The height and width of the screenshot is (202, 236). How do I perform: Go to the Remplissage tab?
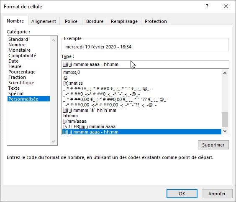click(124, 21)
